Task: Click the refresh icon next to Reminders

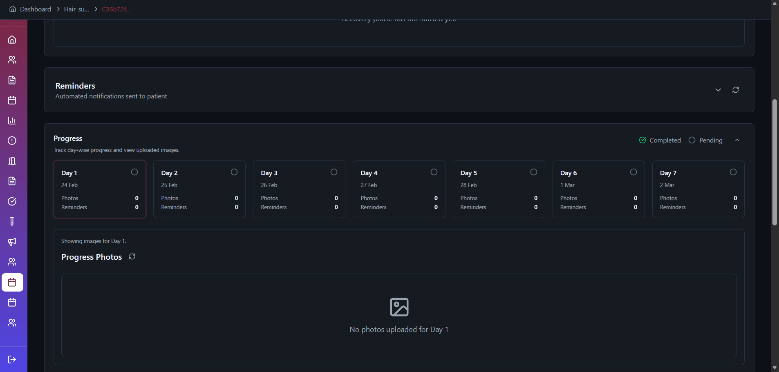Action: [x=735, y=90]
